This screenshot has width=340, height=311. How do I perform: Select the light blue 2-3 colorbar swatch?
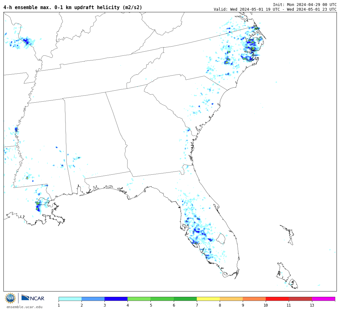pos(93,299)
